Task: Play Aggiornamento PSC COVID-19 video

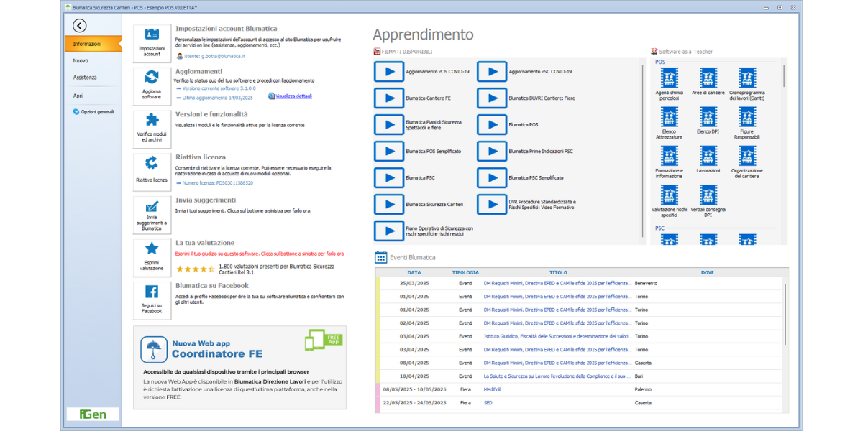Action: [492, 72]
